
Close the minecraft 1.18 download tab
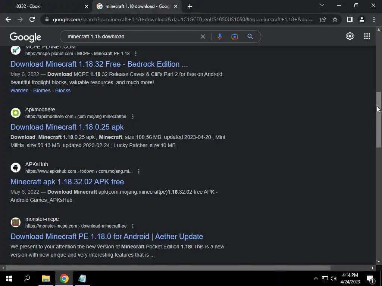[176, 7]
